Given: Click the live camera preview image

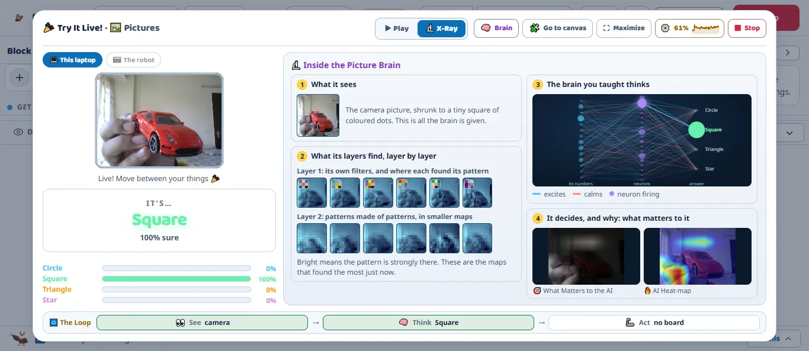Looking at the screenshot, I should click(x=159, y=120).
